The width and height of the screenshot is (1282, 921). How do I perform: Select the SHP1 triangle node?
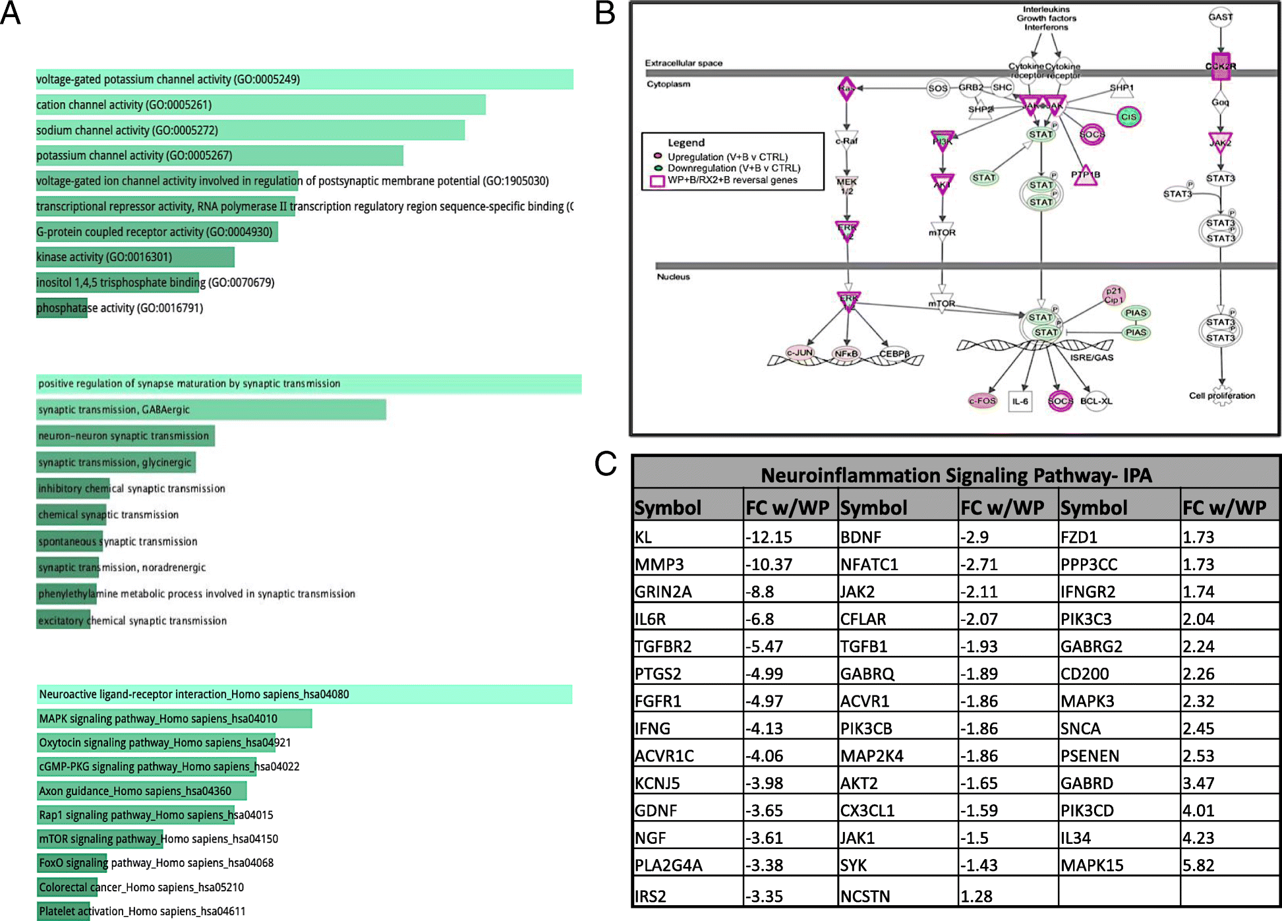pos(1121,88)
